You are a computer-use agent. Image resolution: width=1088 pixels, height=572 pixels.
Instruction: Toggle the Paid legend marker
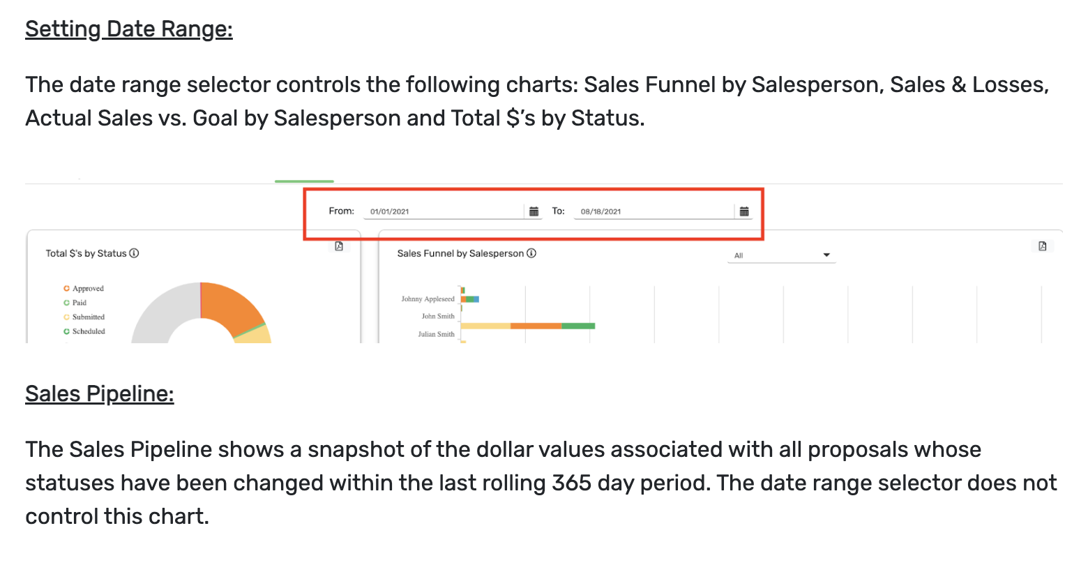67,303
